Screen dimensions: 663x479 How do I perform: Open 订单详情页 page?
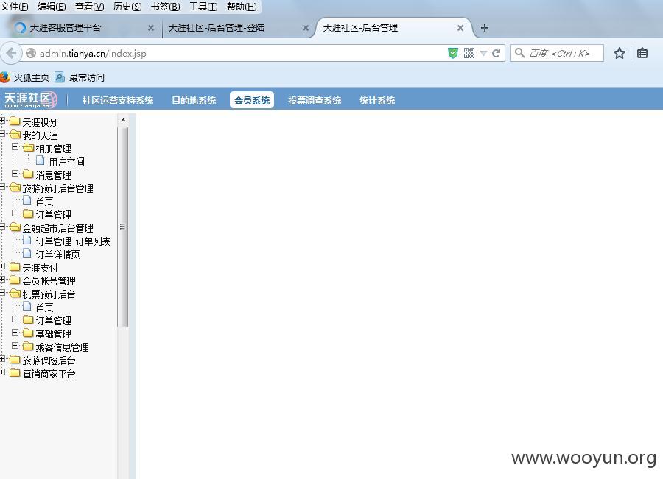[57, 255]
